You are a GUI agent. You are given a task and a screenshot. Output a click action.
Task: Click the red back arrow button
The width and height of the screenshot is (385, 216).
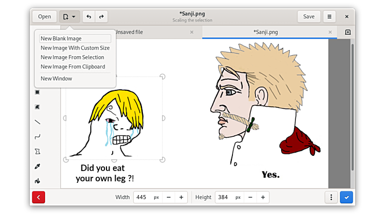point(38,197)
